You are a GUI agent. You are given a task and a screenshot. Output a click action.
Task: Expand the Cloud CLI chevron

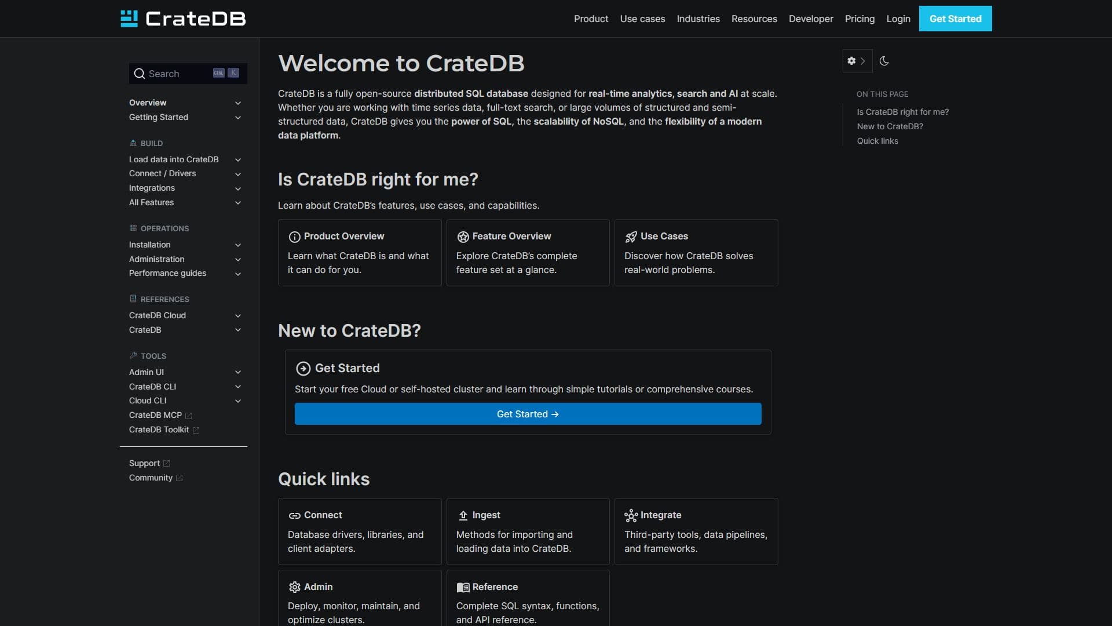point(238,401)
